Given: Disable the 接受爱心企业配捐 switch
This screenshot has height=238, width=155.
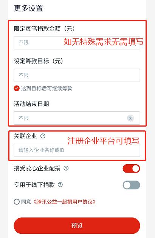Looking at the screenshot, I should pyautogui.click(x=131, y=168).
